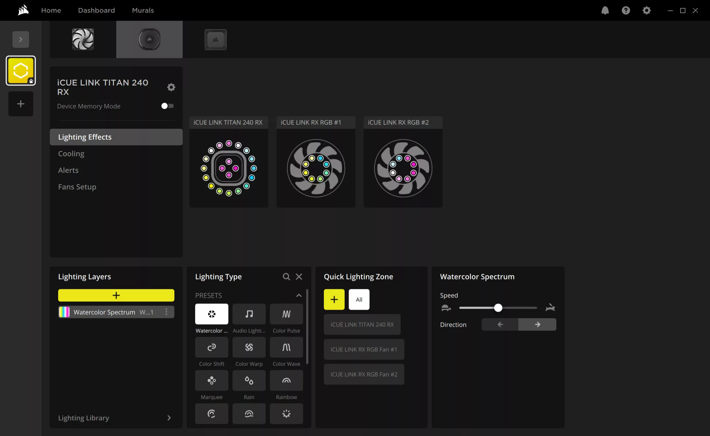The width and height of the screenshot is (710, 436).
Task: Select Color Warp preset
Action: pos(249,347)
